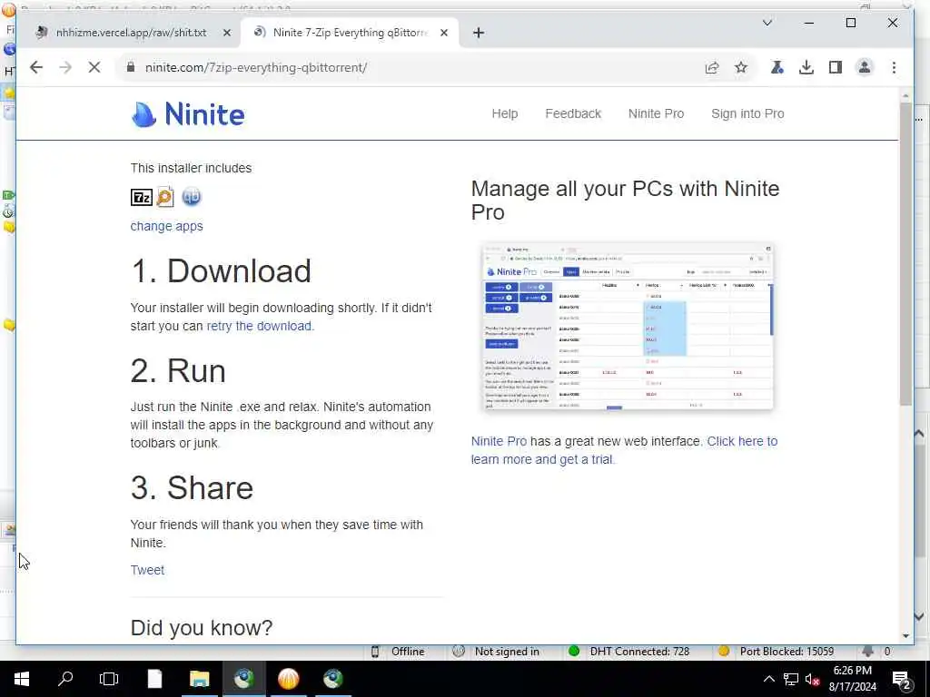930x697 pixels.
Task: View site information padlock icon
Action: coord(131,67)
